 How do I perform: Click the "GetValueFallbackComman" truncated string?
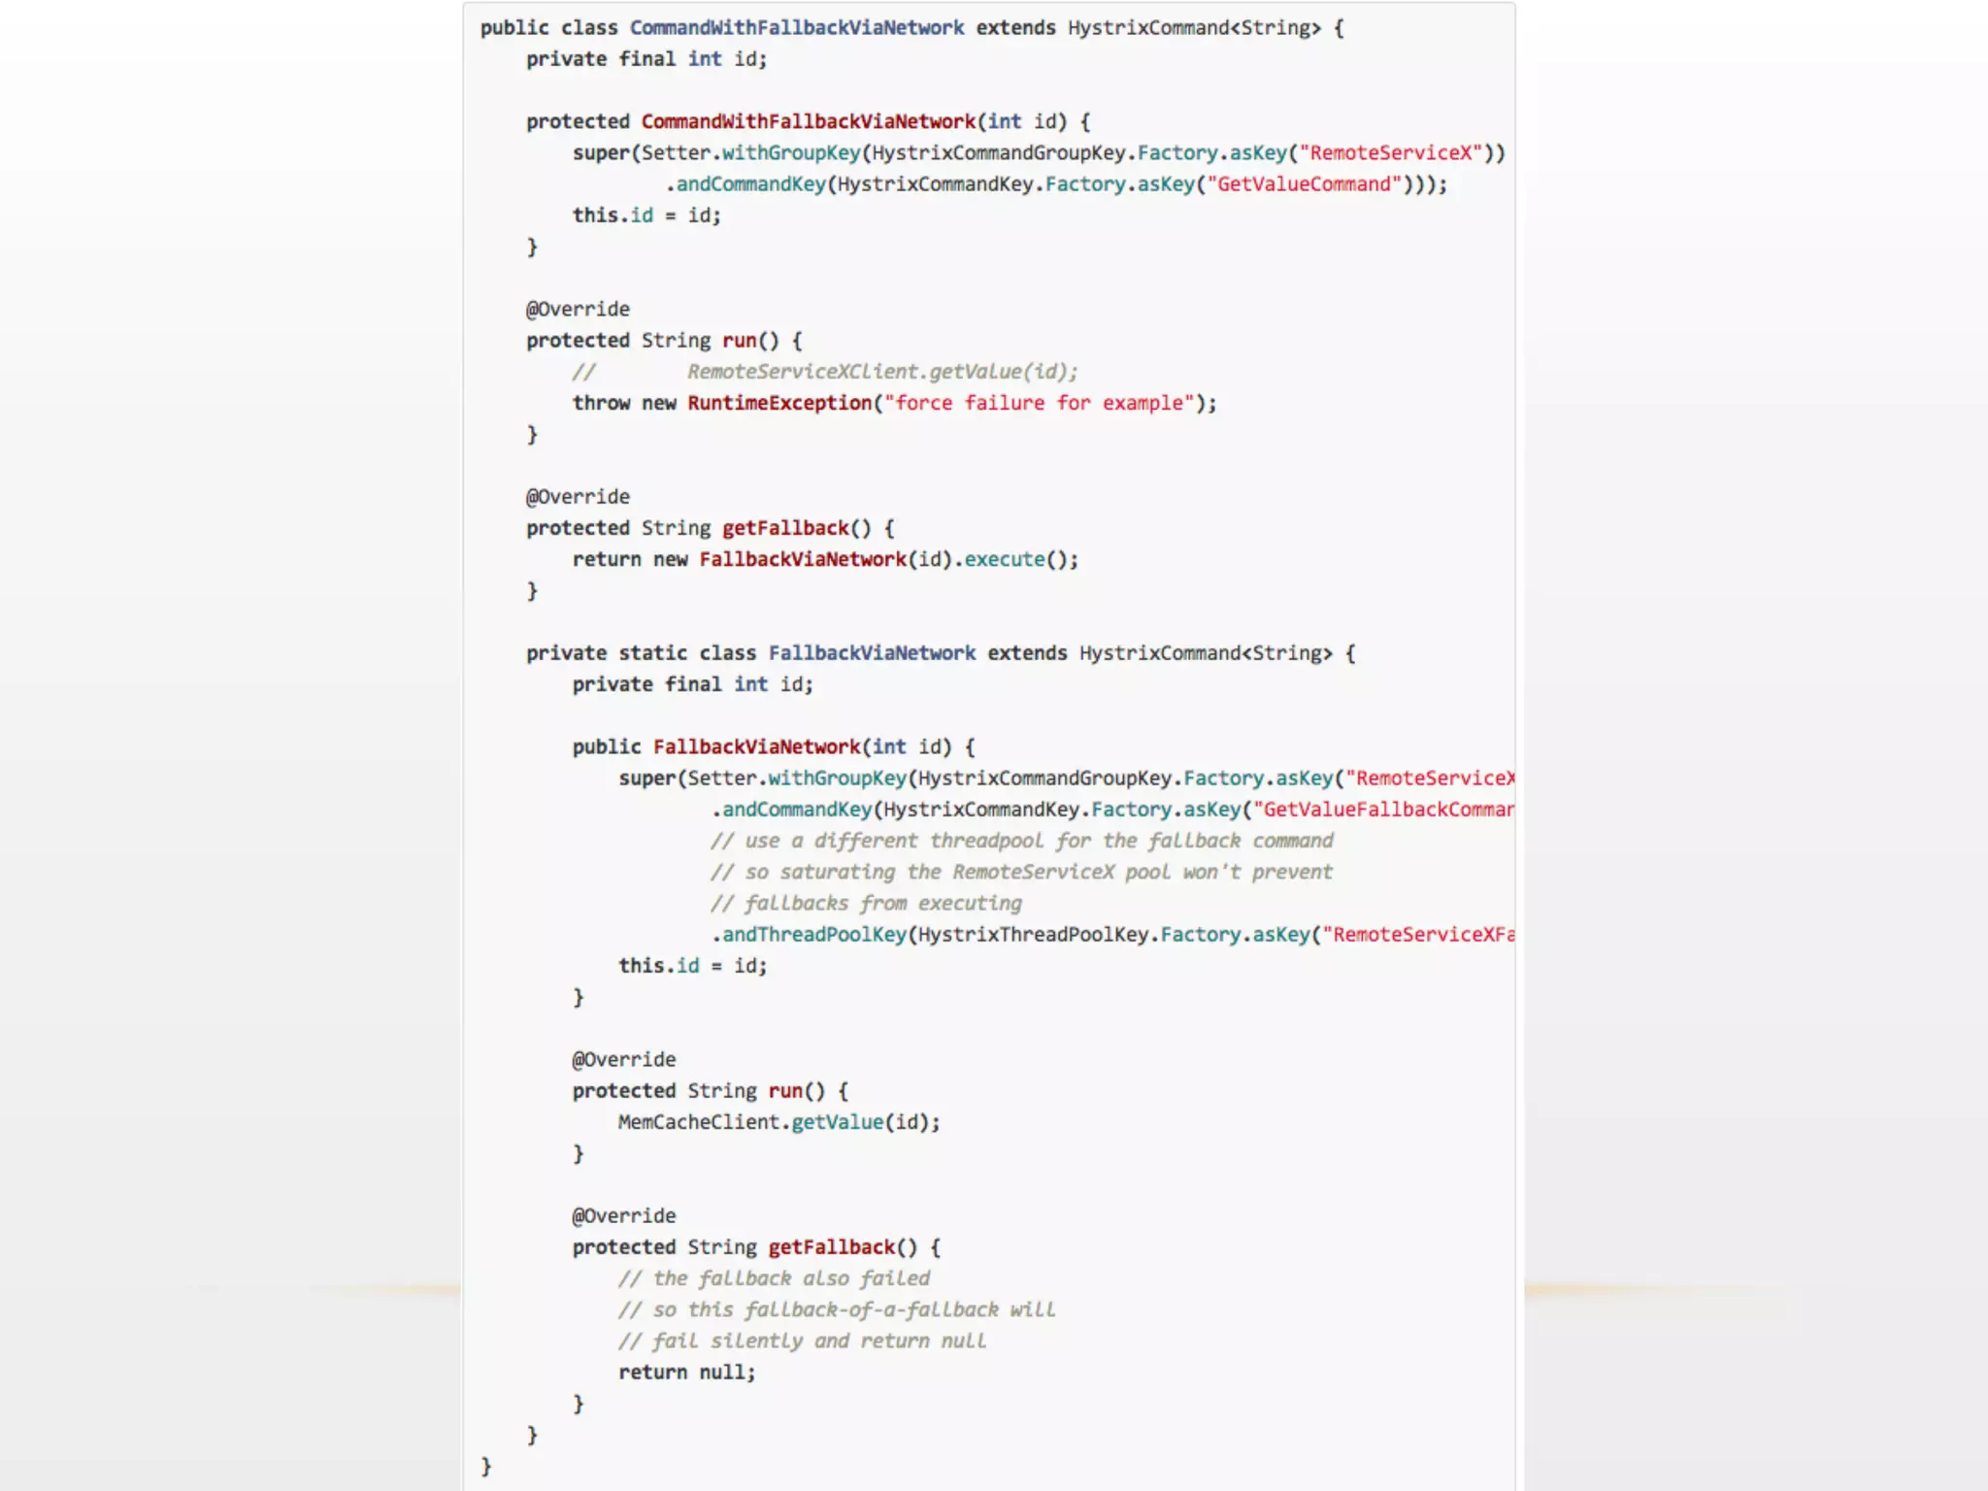tap(1383, 810)
